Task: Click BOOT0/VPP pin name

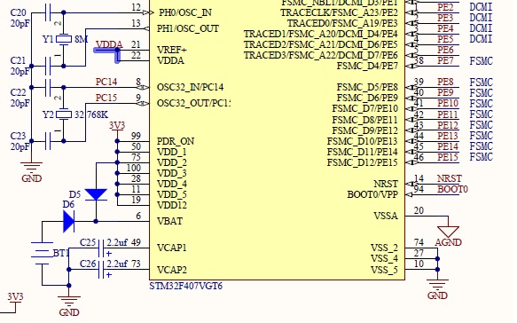Action: (372, 194)
